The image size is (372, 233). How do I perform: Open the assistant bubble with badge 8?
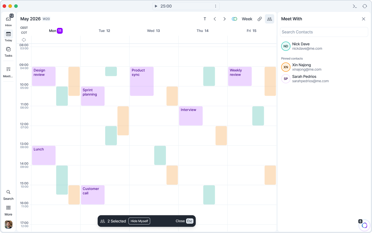(364, 225)
